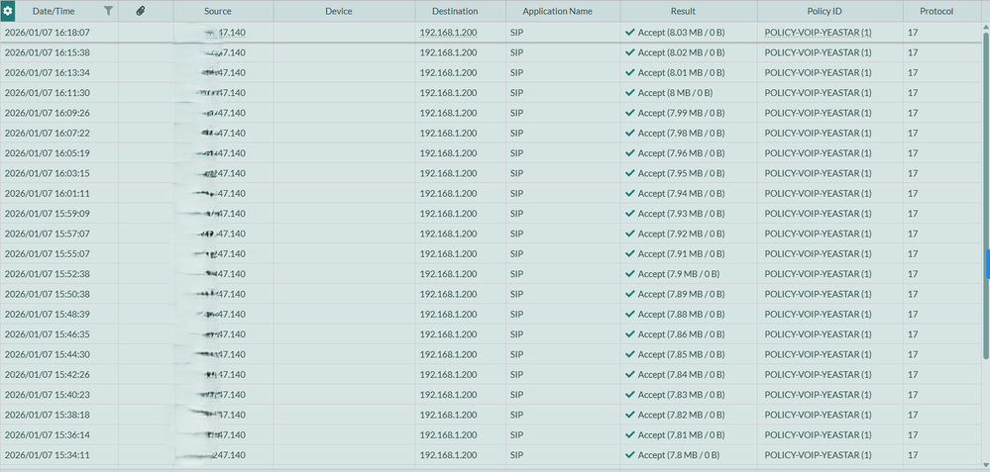The height and width of the screenshot is (472, 990).
Task: Click destination 192.168.1.200 in 16:09:26 row
Action: click(x=448, y=113)
